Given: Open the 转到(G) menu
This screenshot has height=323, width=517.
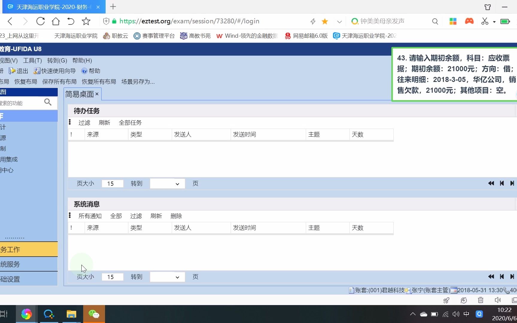Looking at the screenshot, I should coord(57,60).
